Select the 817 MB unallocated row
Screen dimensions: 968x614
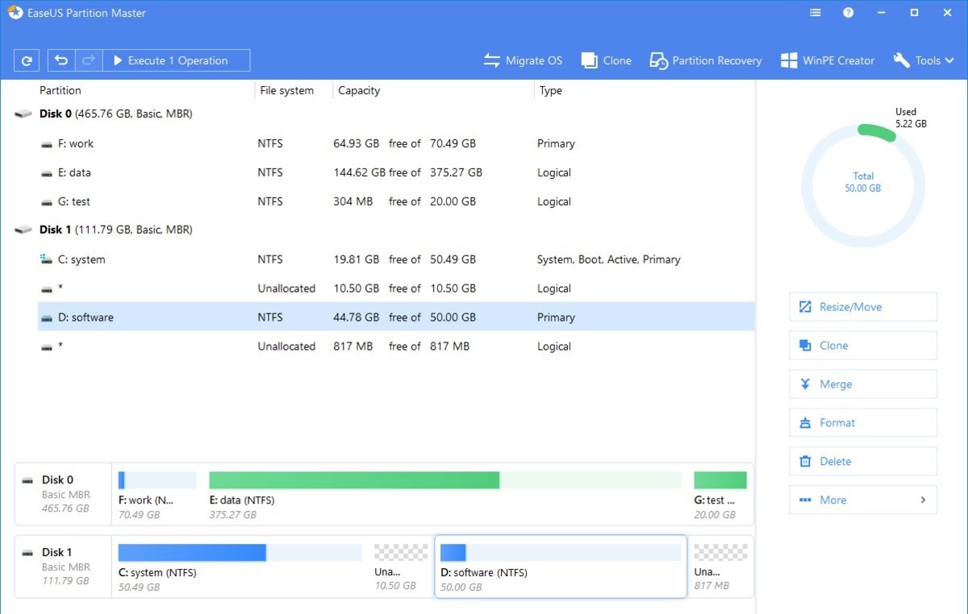[x=396, y=346]
